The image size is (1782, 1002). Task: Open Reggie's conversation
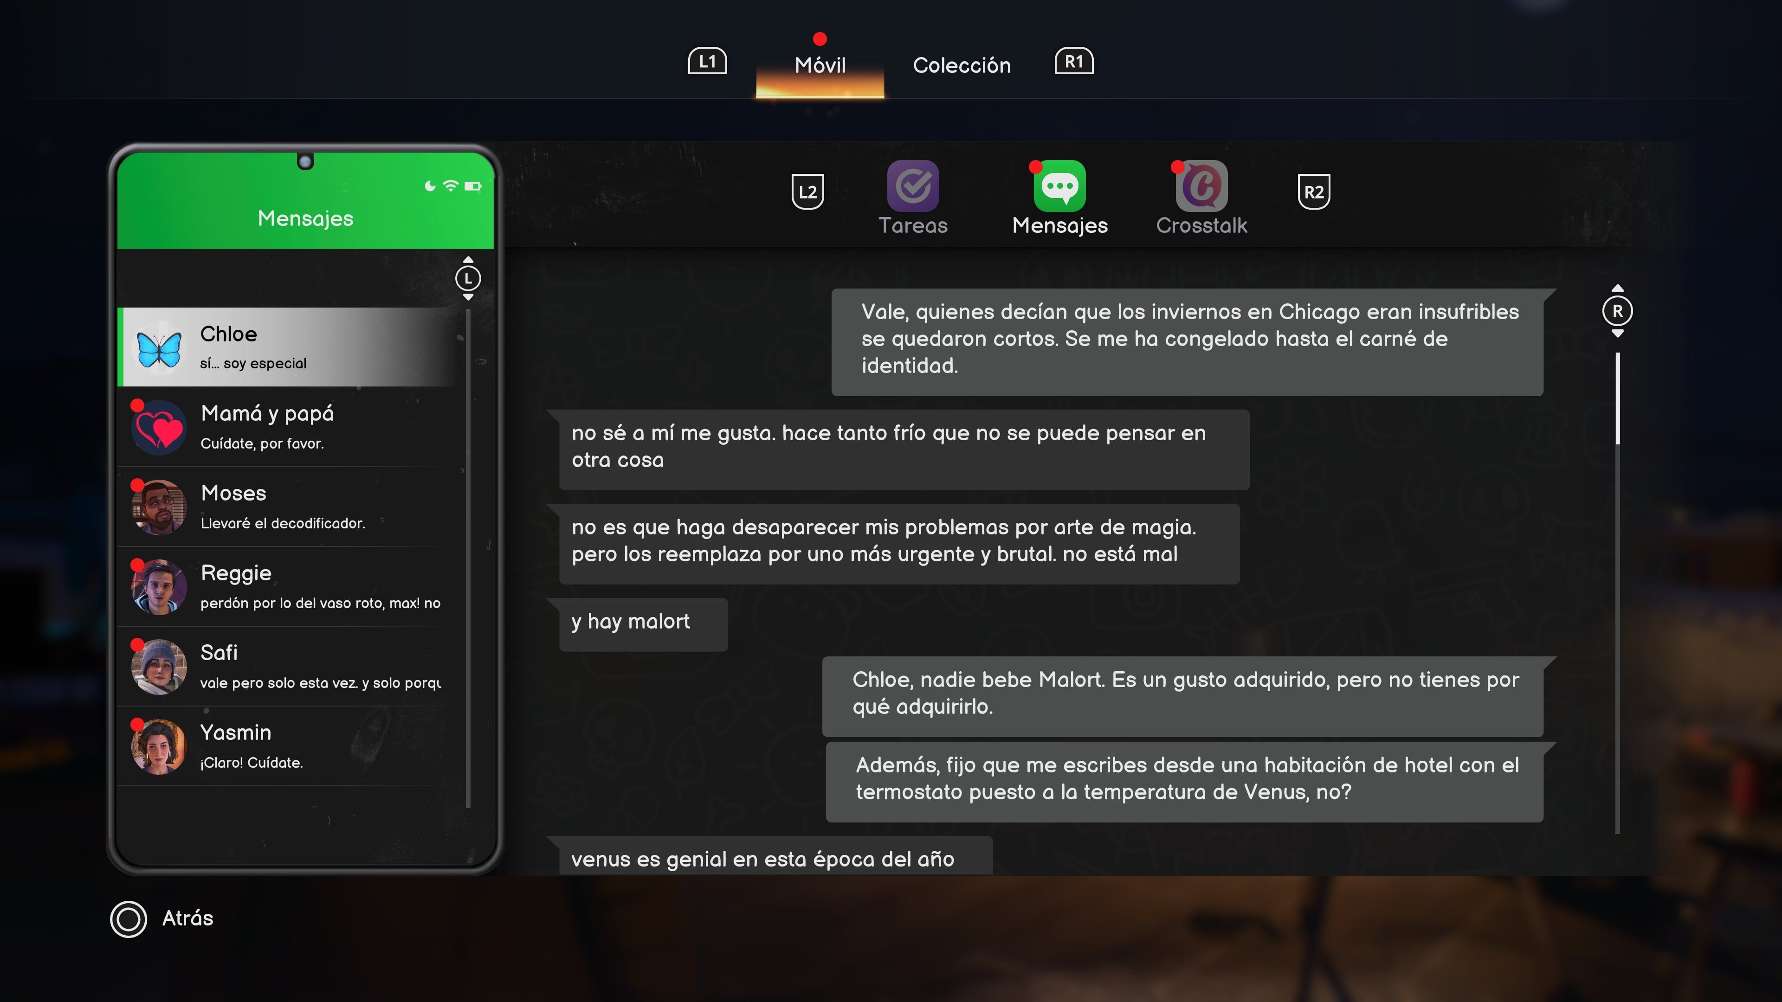click(291, 586)
